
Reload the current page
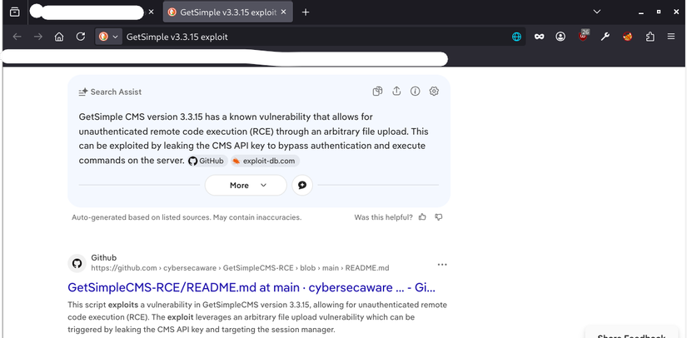tap(80, 37)
